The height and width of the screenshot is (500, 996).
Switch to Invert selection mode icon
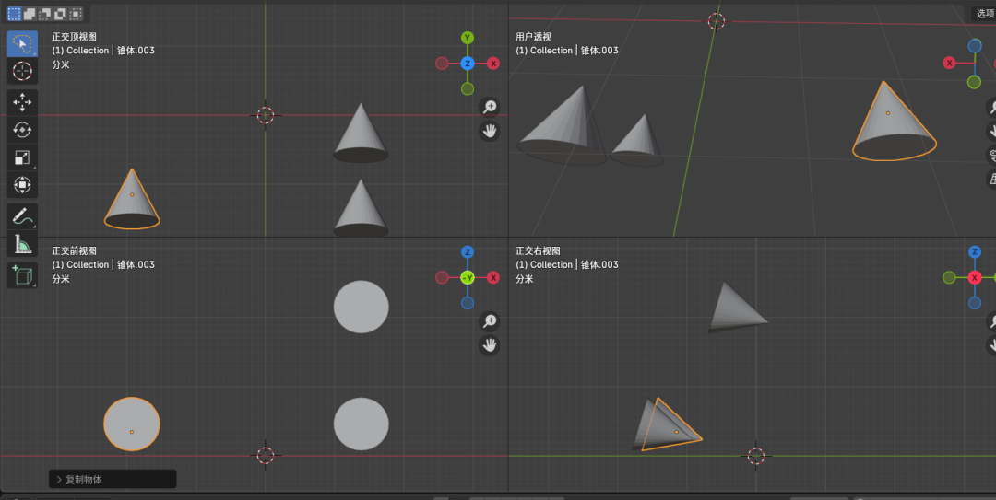pyautogui.click(x=60, y=13)
